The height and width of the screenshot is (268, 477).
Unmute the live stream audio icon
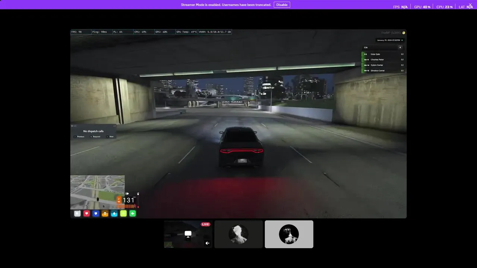point(208,243)
